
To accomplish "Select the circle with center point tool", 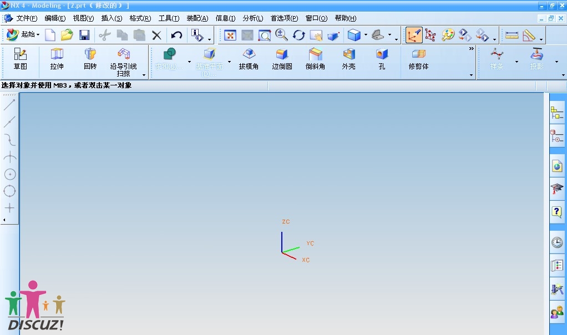I will tap(10, 174).
